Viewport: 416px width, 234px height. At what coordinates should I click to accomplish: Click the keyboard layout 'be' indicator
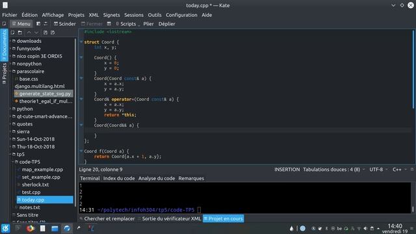pos(339,228)
